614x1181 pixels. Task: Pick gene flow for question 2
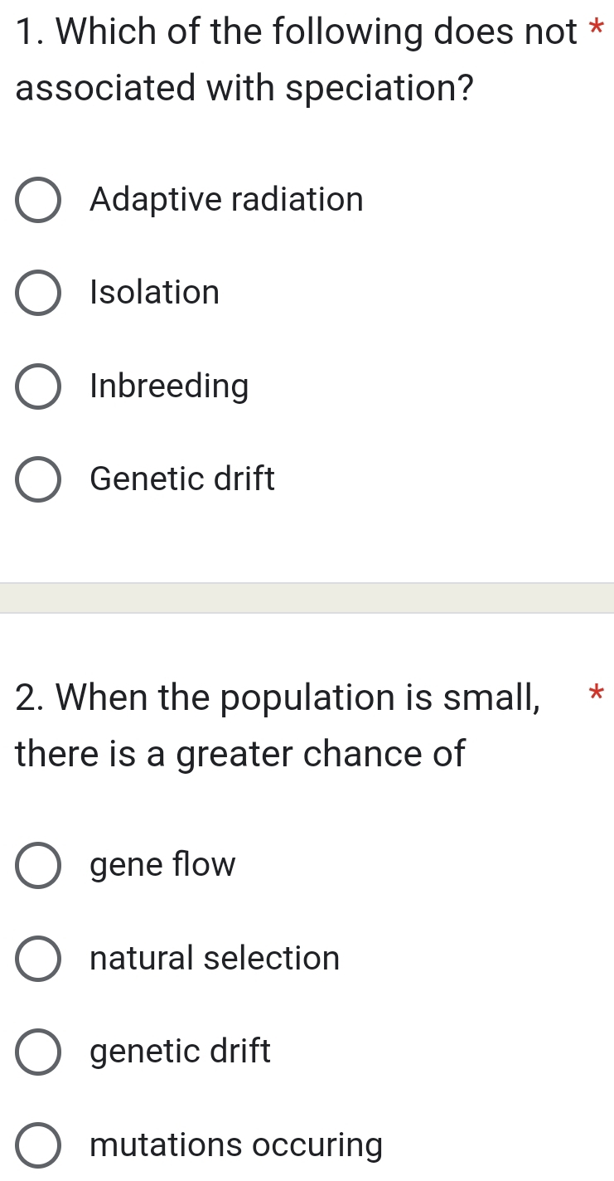[x=36, y=865]
